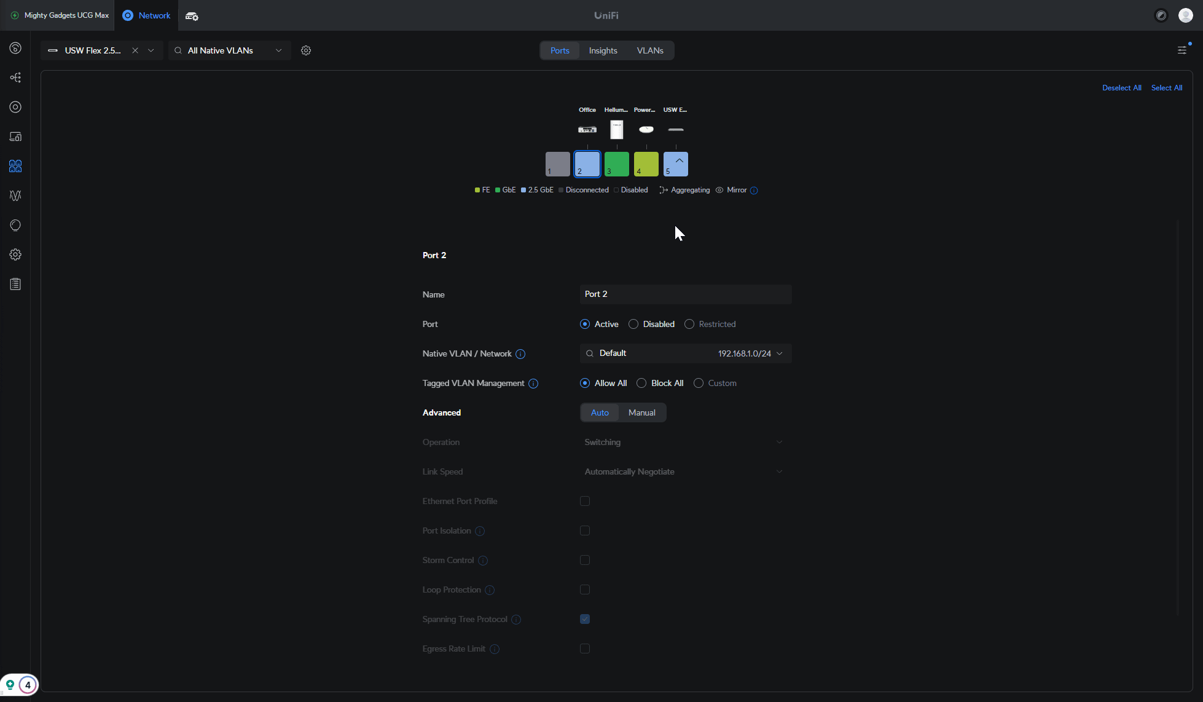The height and width of the screenshot is (702, 1203).
Task: Click the info icon next to Mirror
Action: pyautogui.click(x=754, y=191)
